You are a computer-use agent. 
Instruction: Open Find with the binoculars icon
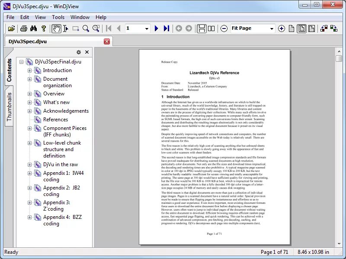[34, 28]
